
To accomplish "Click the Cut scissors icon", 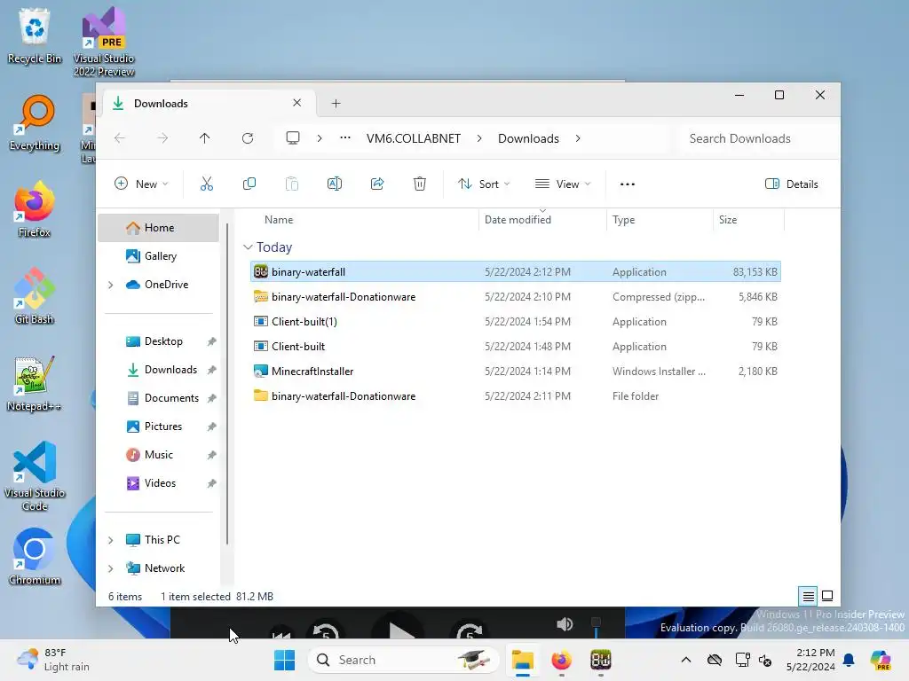I will pyautogui.click(x=206, y=184).
